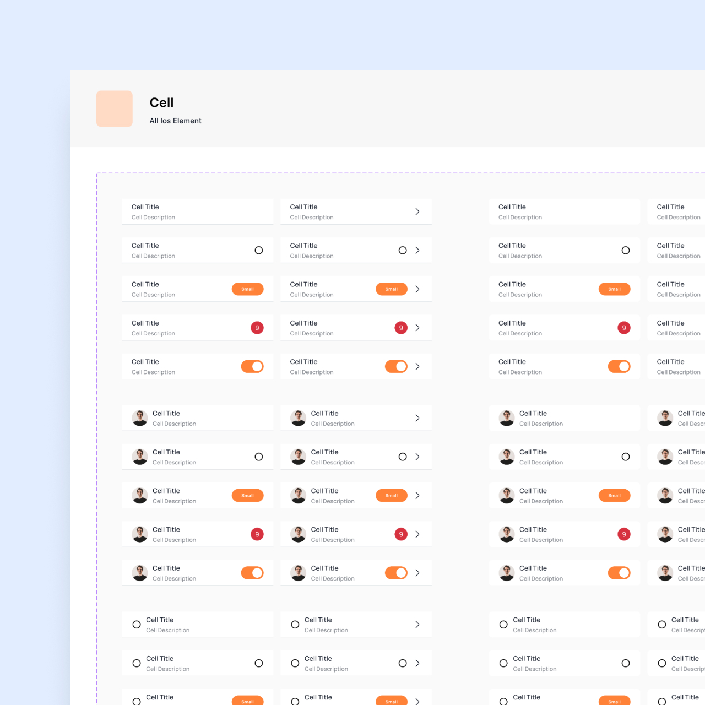Click the All Ios Element subtitle text
The image size is (705, 705).
[x=175, y=121]
